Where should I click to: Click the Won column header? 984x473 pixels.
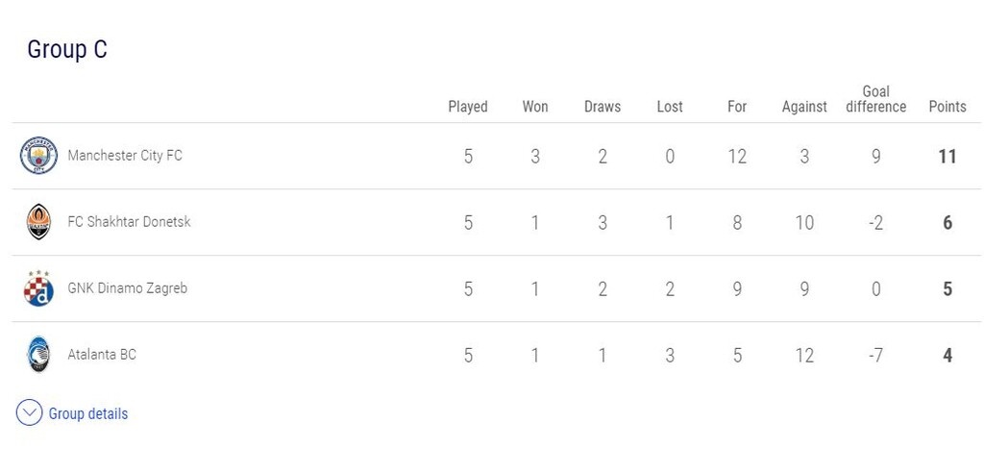click(535, 107)
